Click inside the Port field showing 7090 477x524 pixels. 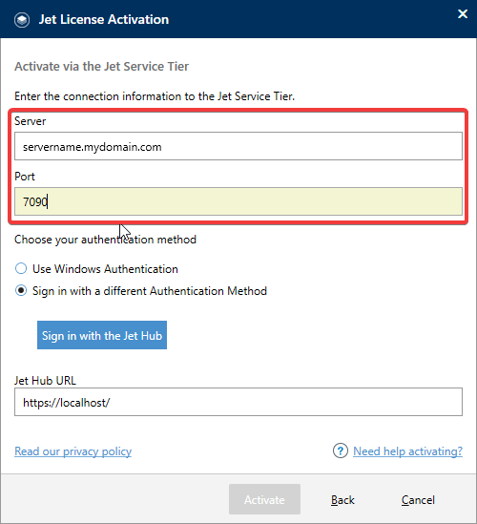[238, 201]
